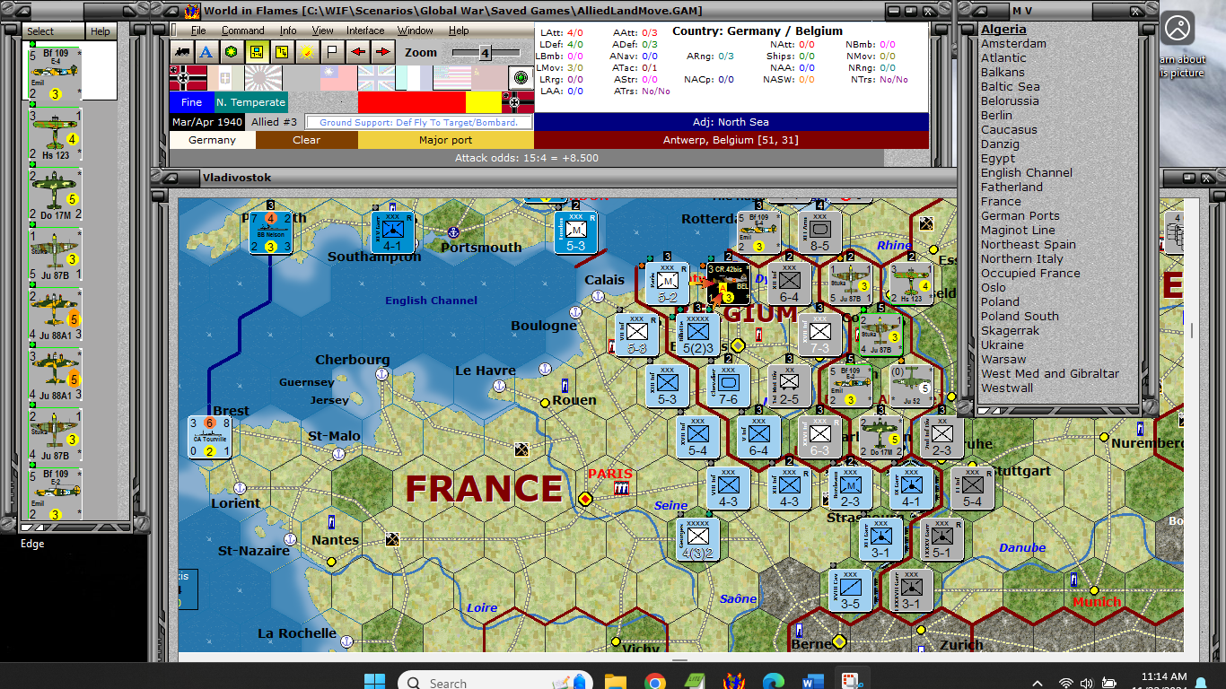Image resolution: width=1226 pixels, height=689 pixels.
Task: Choose Amsterdam in the map views list
Action: 1013,44
